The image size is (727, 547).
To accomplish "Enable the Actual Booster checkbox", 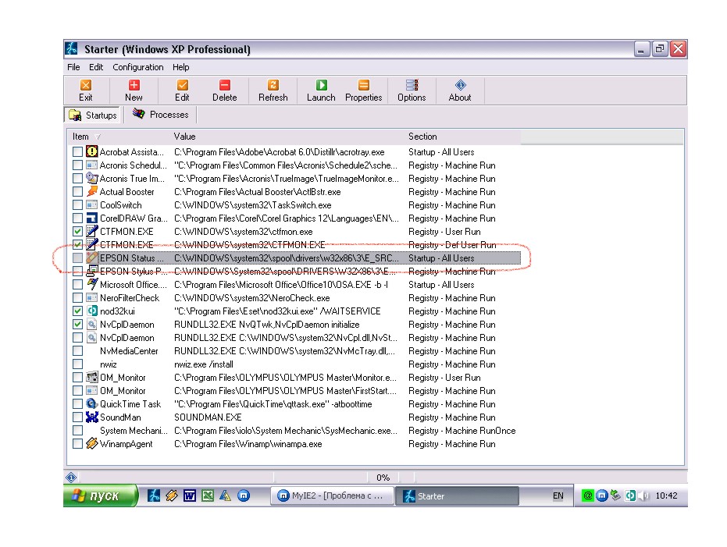I will [x=77, y=191].
